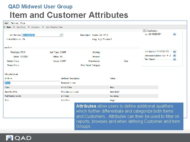Click the Attribute column header
Image resolution: width=190 pixels, height=142 pixels.
click(8, 78)
